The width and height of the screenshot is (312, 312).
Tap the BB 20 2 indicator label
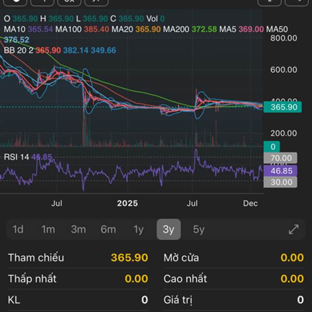[x=19, y=50]
